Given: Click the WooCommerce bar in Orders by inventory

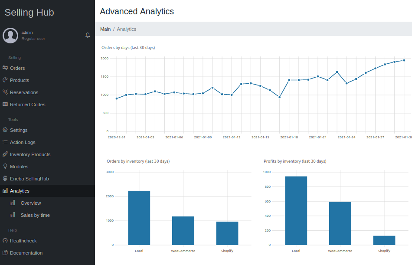Looking at the screenshot, I should (x=183, y=231).
